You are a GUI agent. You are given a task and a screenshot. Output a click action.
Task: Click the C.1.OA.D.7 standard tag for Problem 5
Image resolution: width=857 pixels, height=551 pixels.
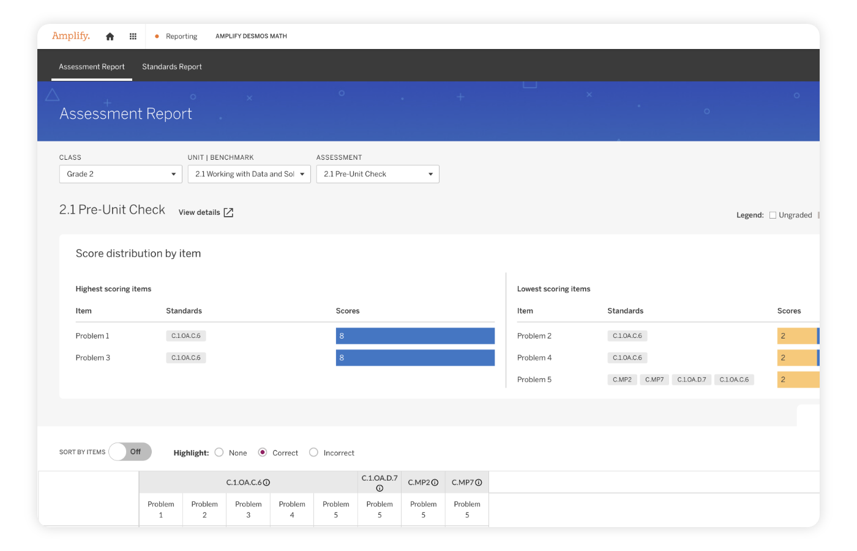tap(692, 380)
